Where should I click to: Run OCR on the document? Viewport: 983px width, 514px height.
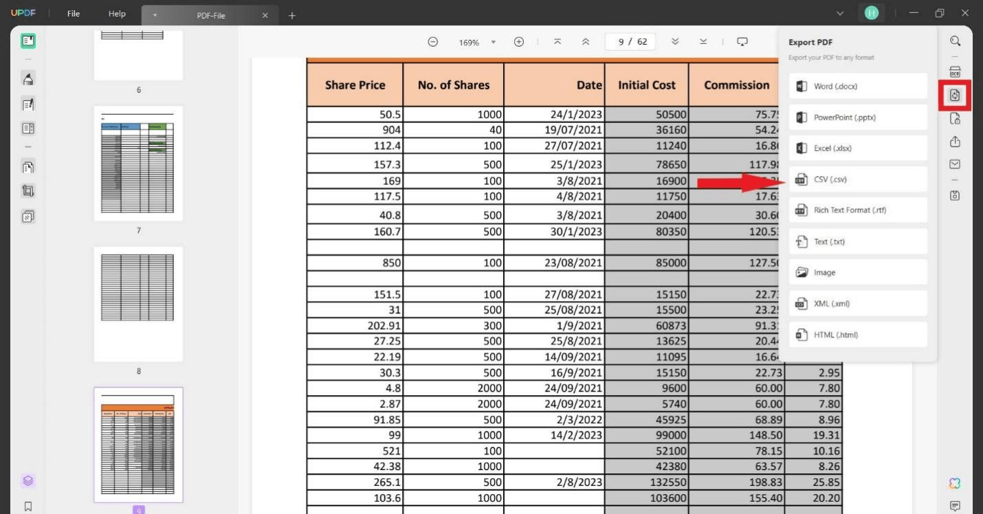tap(955, 71)
